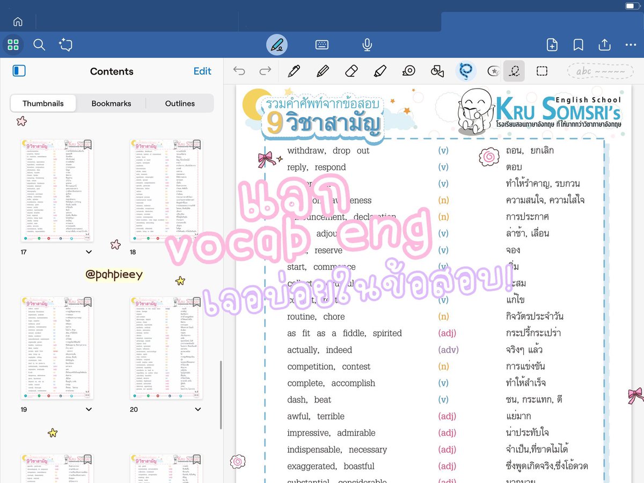The height and width of the screenshot is (483, 644).
Task: Click the word 'awful, terrible'
Action: pyautogui.click(x=316, y=416)
